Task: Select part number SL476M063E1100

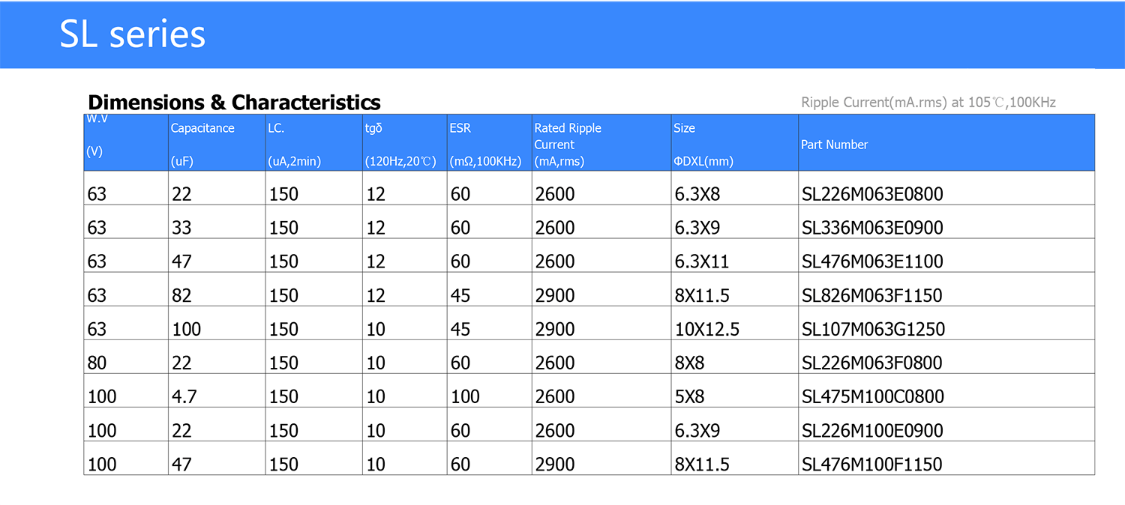Action: tap(872, 261)
